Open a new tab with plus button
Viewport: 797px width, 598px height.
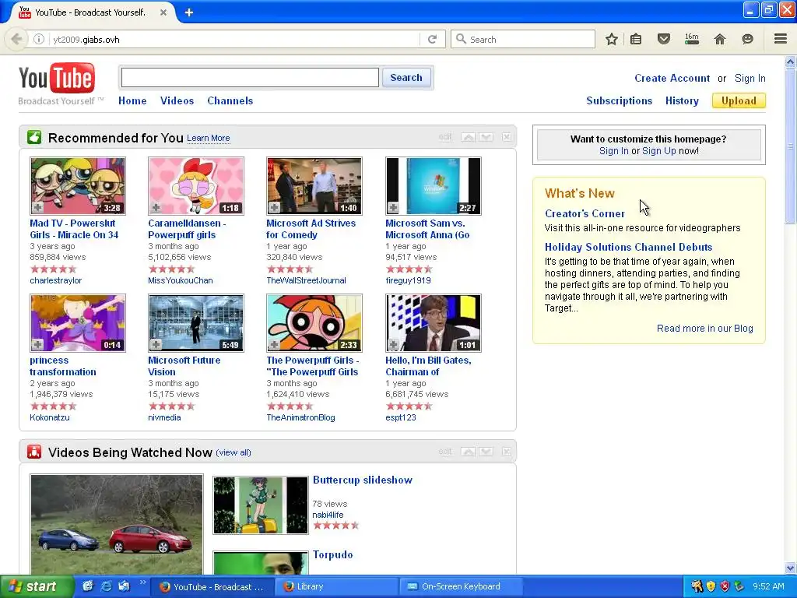click(188, 12)
